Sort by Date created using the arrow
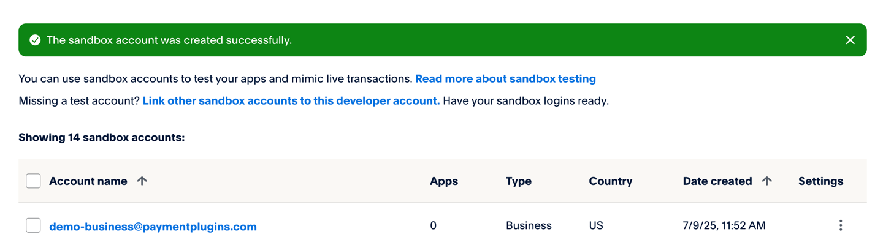 click(766, 181)
